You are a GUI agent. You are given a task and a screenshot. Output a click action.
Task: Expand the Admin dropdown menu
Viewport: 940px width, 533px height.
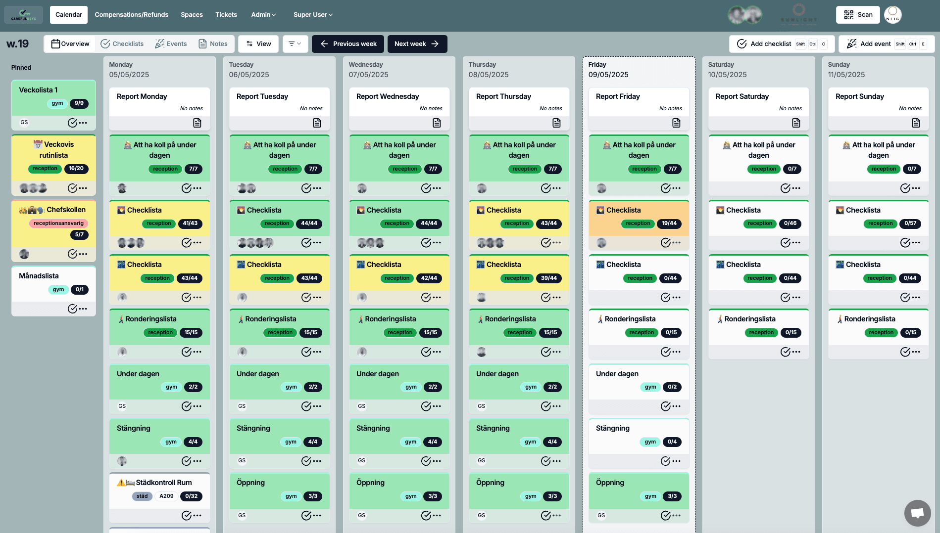point(263,15)
